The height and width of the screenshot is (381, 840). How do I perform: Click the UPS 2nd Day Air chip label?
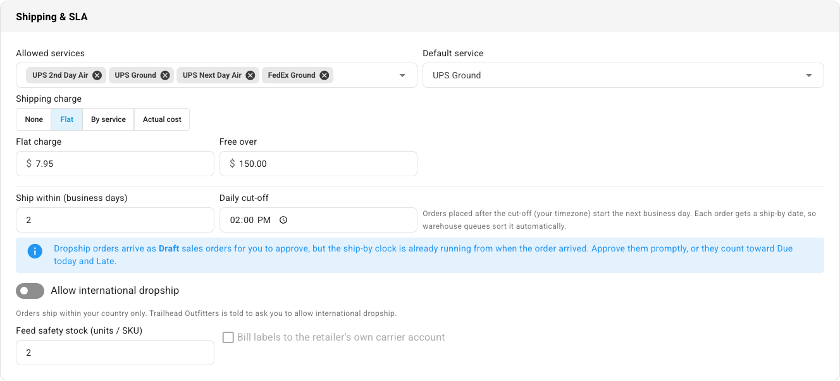pos(61,75)
